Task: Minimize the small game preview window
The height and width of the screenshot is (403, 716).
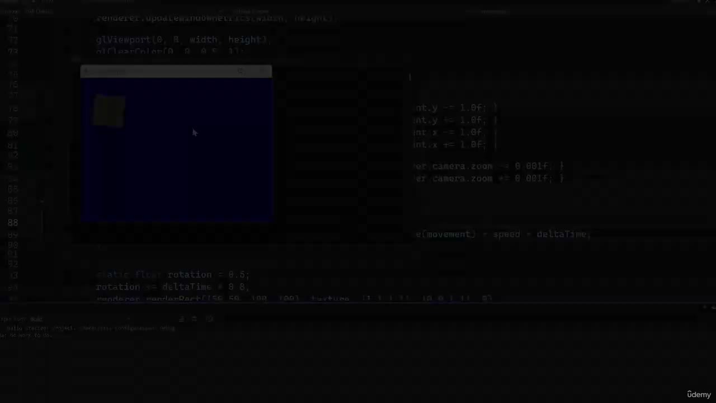Action: pyautogui.click(x=241, y=71)
